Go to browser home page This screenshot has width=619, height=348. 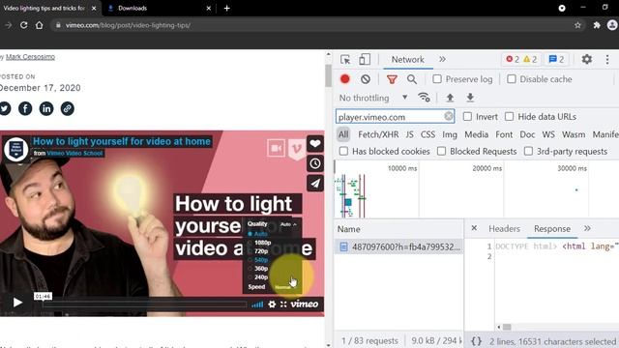[x=39, y=25]
